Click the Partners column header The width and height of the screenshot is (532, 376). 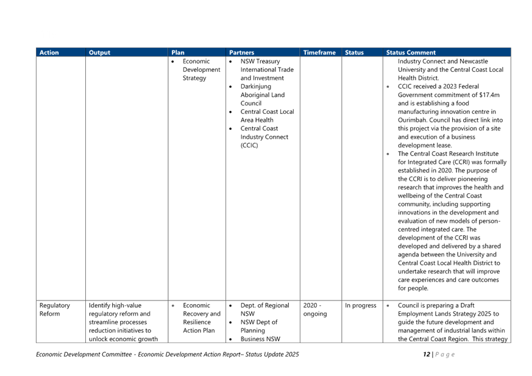[x=263, y=52]
